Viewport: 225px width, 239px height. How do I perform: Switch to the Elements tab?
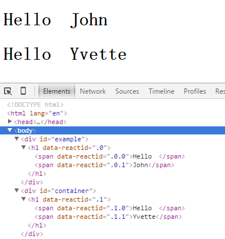(57, 91)
